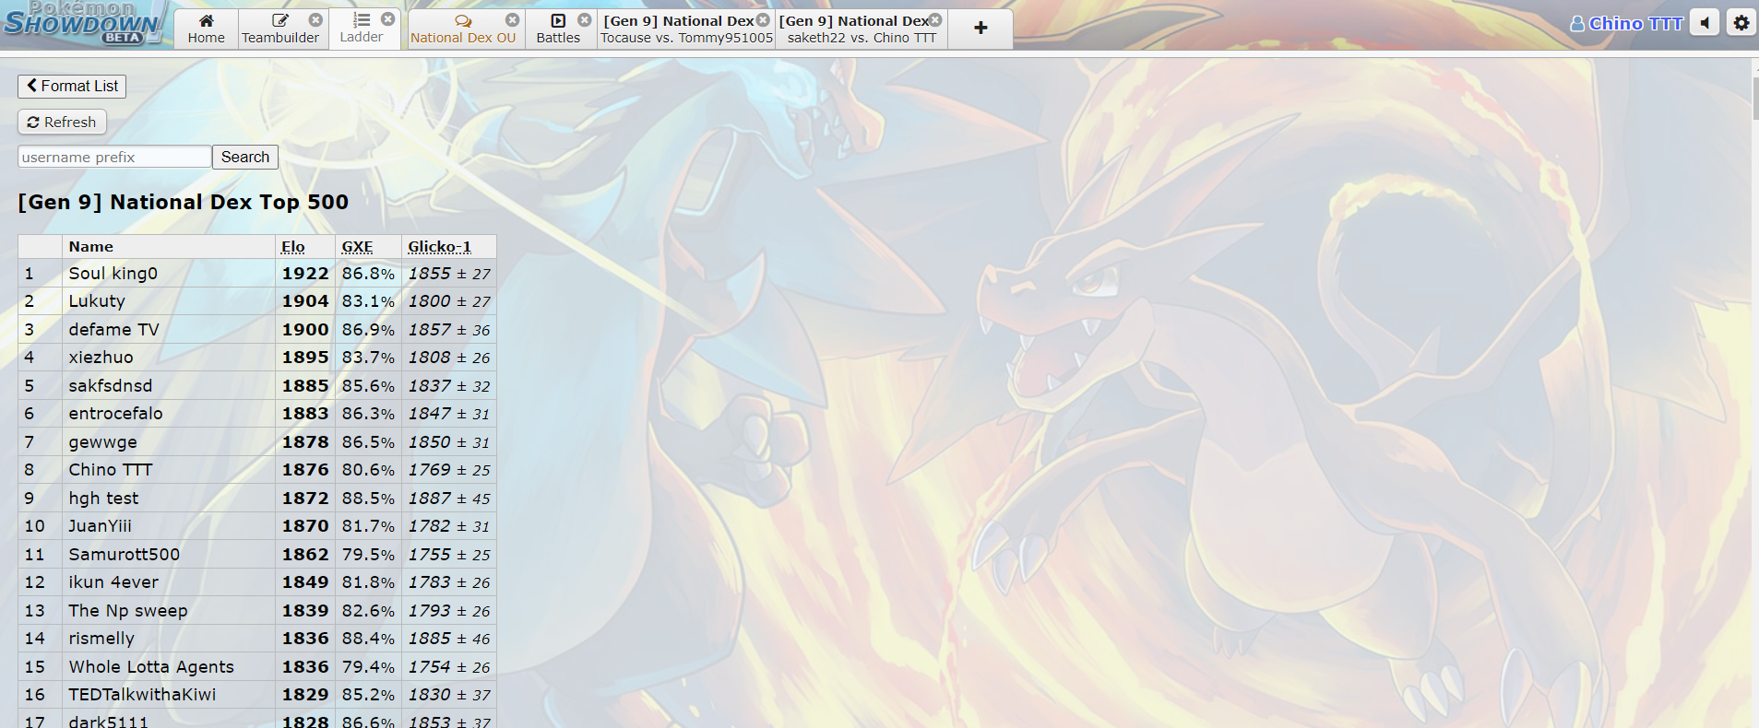1759x728 pixels.
Task: Select player gewwge
Action: click(x=102, y=442)
